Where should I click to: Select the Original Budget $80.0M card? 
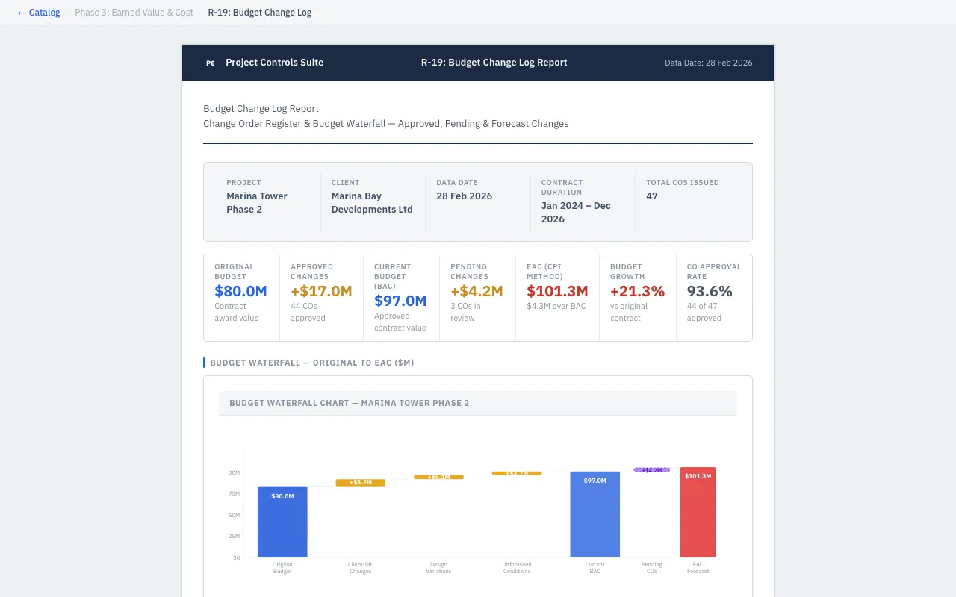tap(241, 297)
